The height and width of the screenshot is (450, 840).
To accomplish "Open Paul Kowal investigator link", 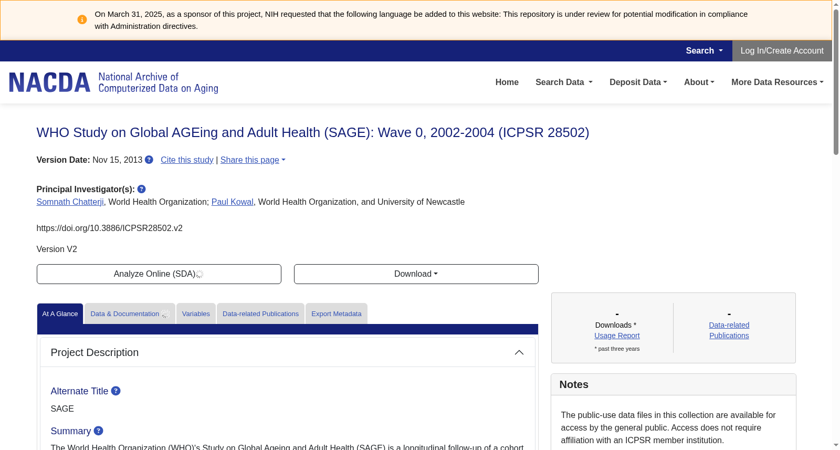I will pyautogui.click(x=232, y=202).
